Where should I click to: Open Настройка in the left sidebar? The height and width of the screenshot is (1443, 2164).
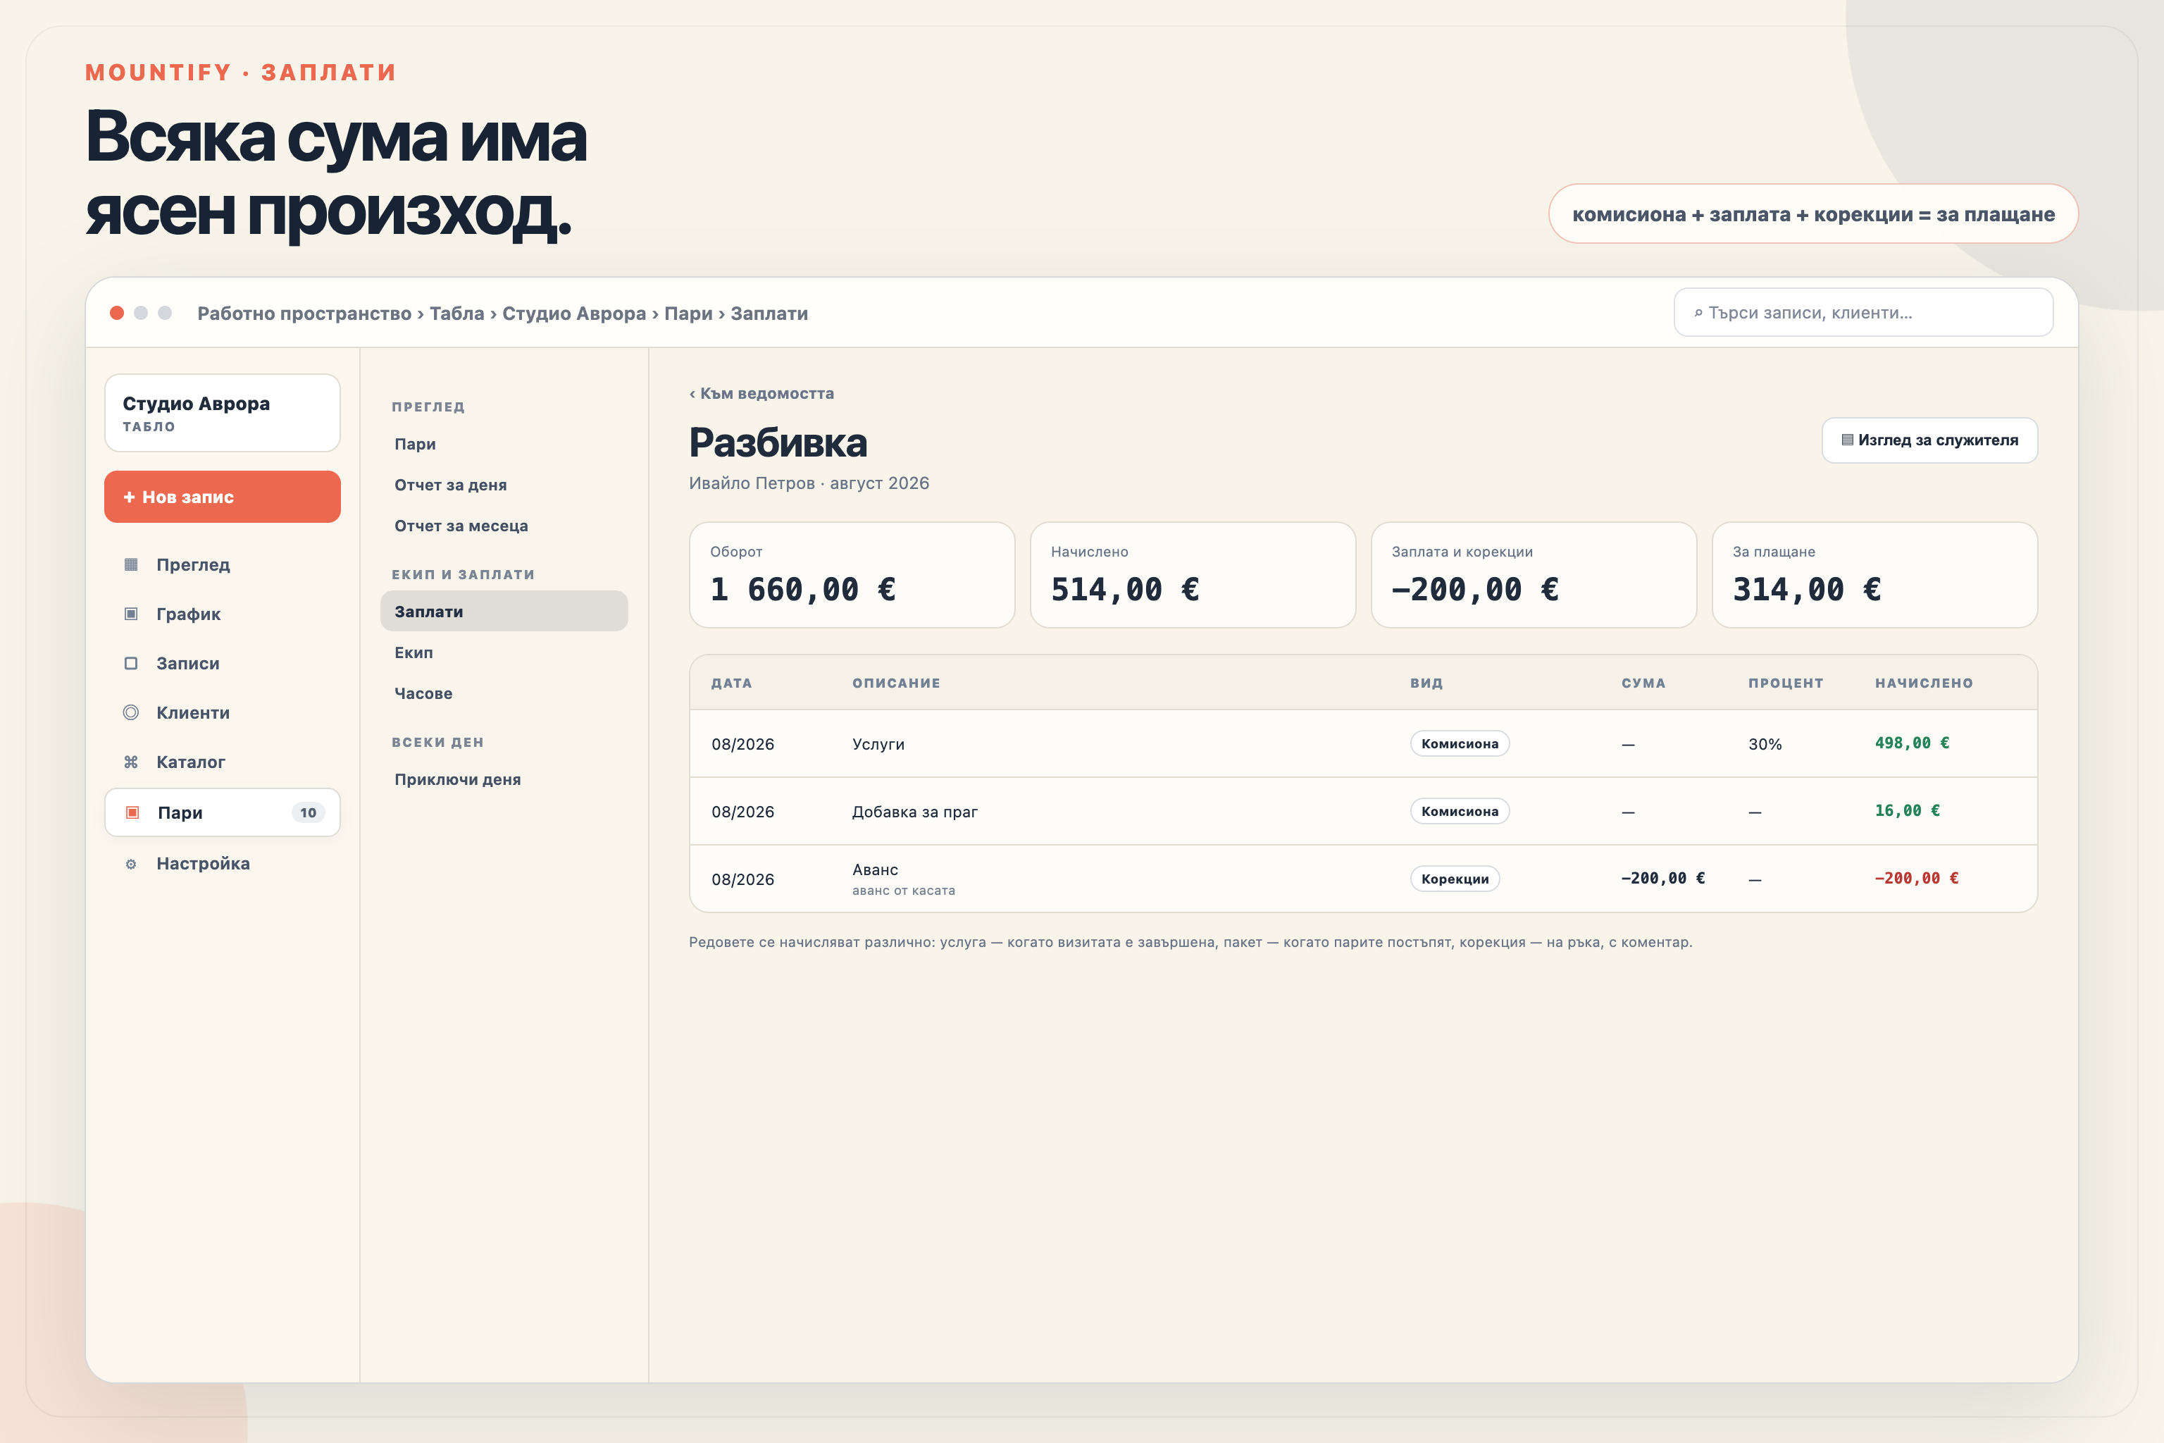tap(223, 864)
